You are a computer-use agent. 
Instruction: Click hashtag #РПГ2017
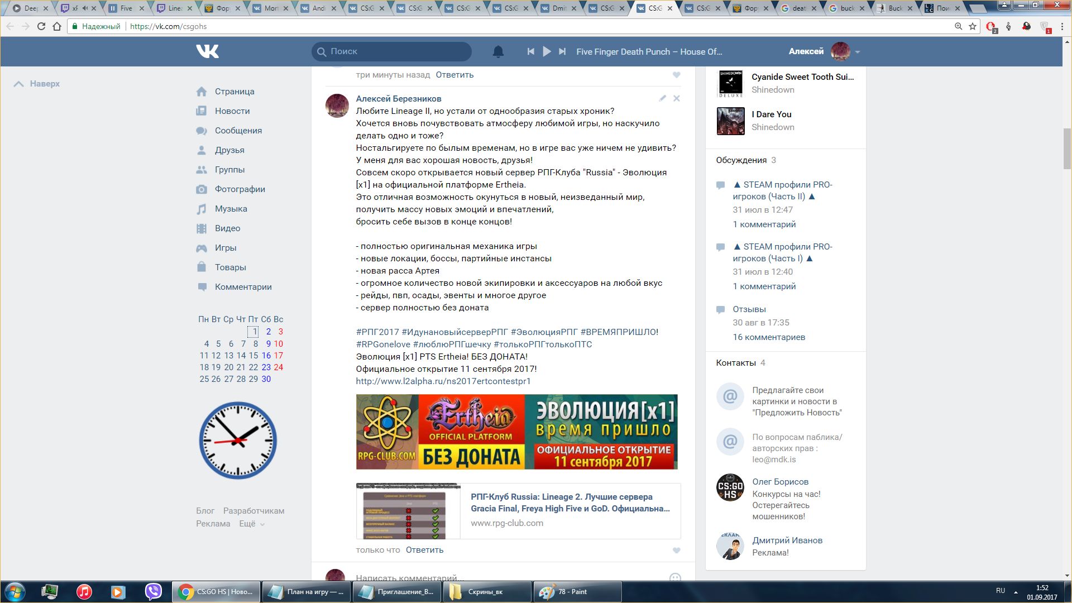377,332
